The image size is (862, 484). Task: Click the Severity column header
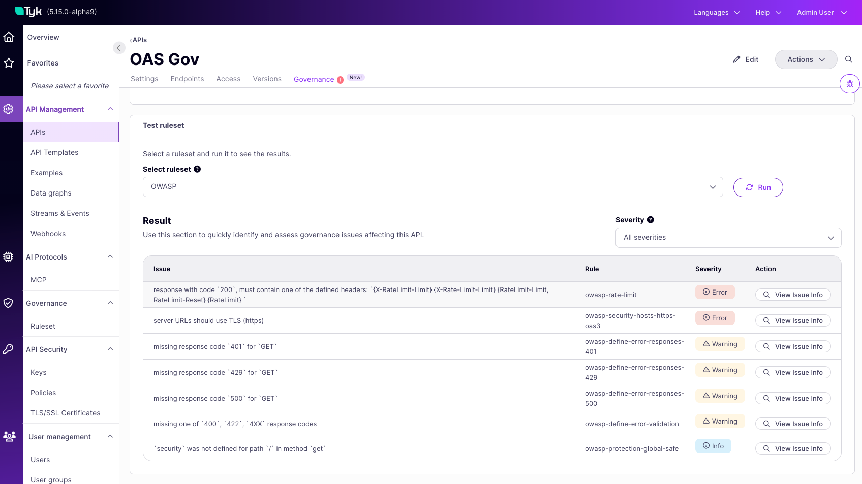[x=708, y=269]
